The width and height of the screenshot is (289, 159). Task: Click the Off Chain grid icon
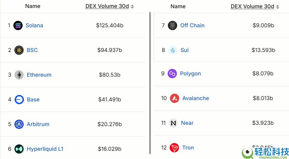(173, 25)
